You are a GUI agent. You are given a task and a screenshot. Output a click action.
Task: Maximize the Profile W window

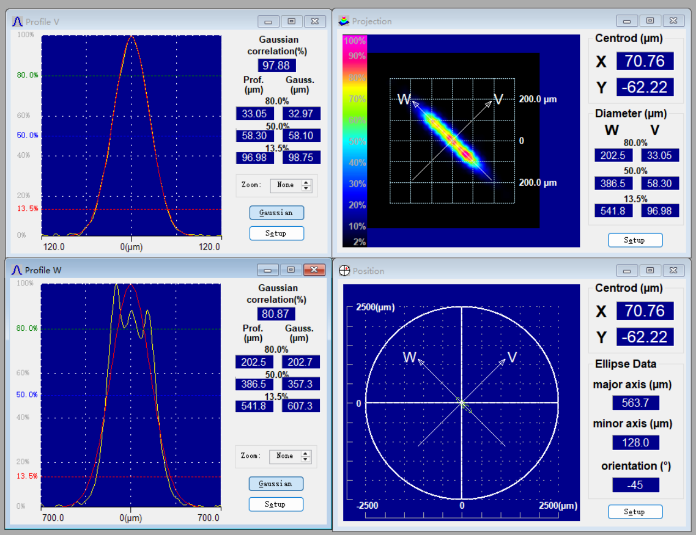point(291,270)
